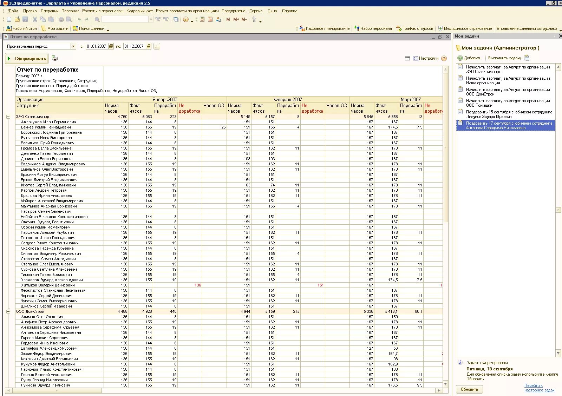Viewport: 562px width, 396px height.
Task: Click the Print preview icon
Action: [69, 20]
